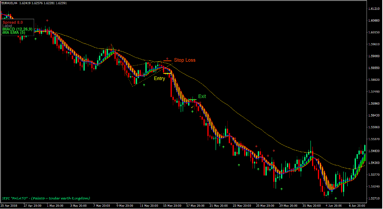Click the '11 May 20:00' time axis label
Viewport: 383px width, 209px height.
[x=149, y=205]
